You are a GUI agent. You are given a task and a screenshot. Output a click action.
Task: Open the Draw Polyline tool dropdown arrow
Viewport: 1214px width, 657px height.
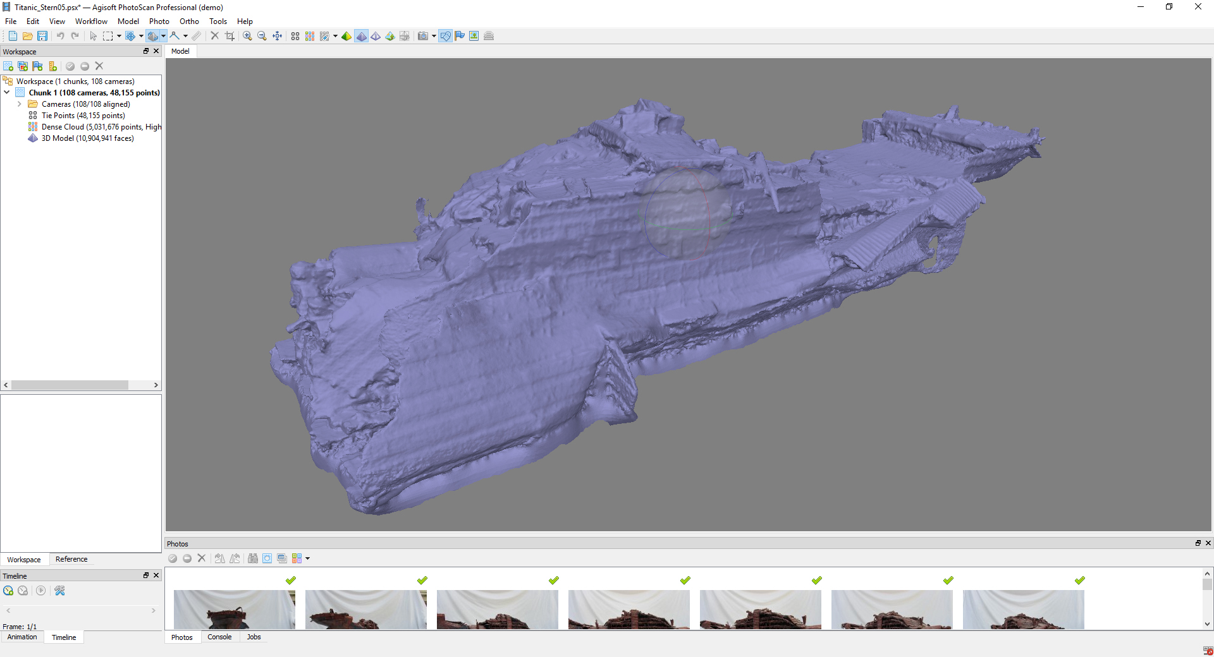tap(185, 36)
